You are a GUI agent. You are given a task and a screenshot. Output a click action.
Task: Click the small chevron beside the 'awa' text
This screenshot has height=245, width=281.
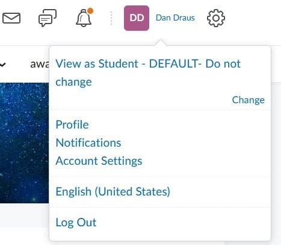tap(2, 65)
